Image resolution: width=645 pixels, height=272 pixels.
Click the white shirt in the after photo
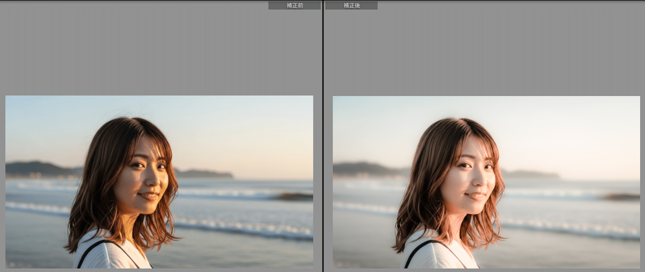[x=435, y=256]
